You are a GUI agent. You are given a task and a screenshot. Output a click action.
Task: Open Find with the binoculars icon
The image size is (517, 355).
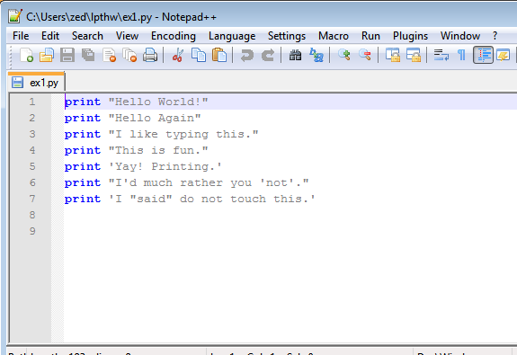pos(295,55)
